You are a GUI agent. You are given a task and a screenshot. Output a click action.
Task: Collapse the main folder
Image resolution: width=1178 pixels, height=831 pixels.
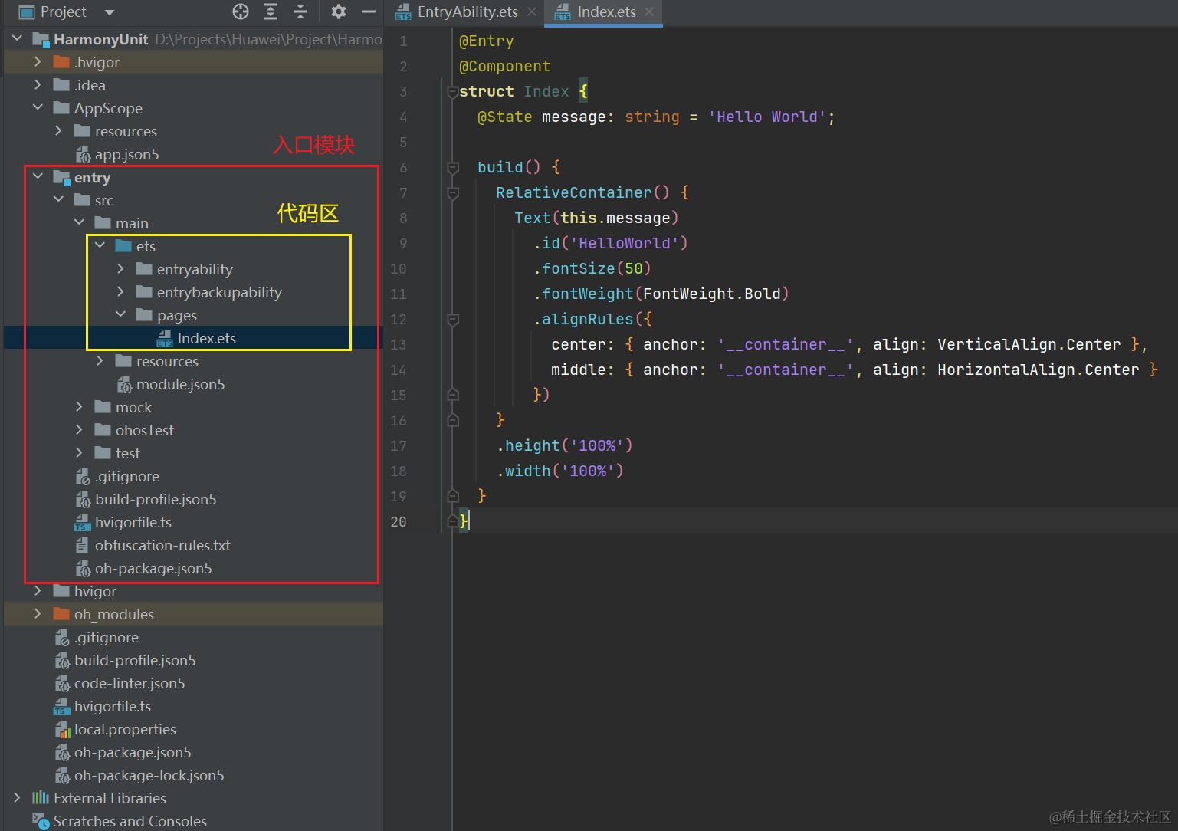[79, 222]
